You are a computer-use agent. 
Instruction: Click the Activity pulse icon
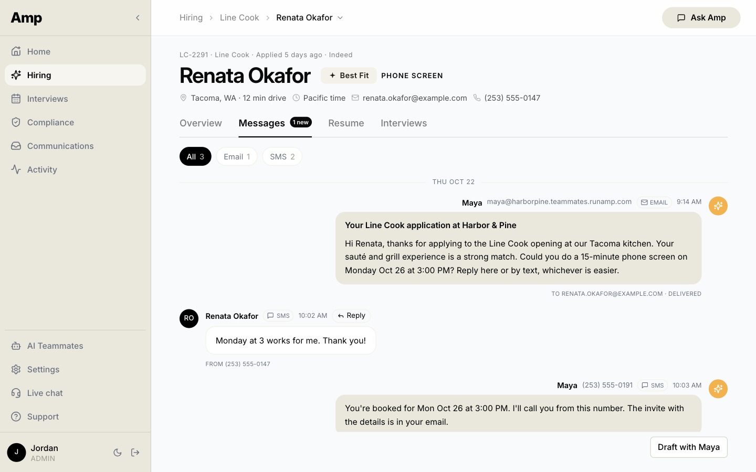16,169
